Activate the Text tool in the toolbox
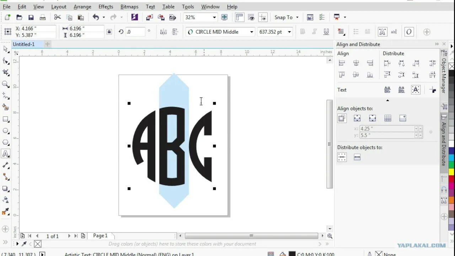 point(6,154)
